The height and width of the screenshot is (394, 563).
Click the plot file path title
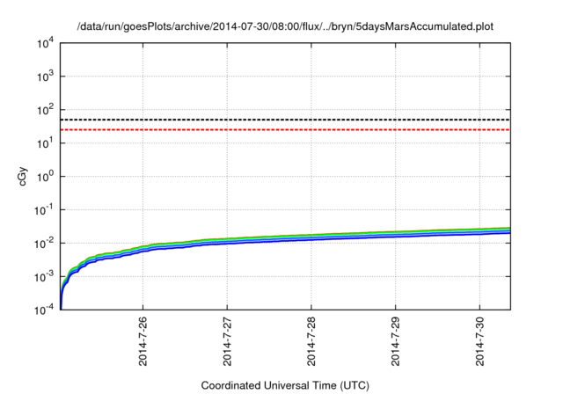tap(285, 27)
